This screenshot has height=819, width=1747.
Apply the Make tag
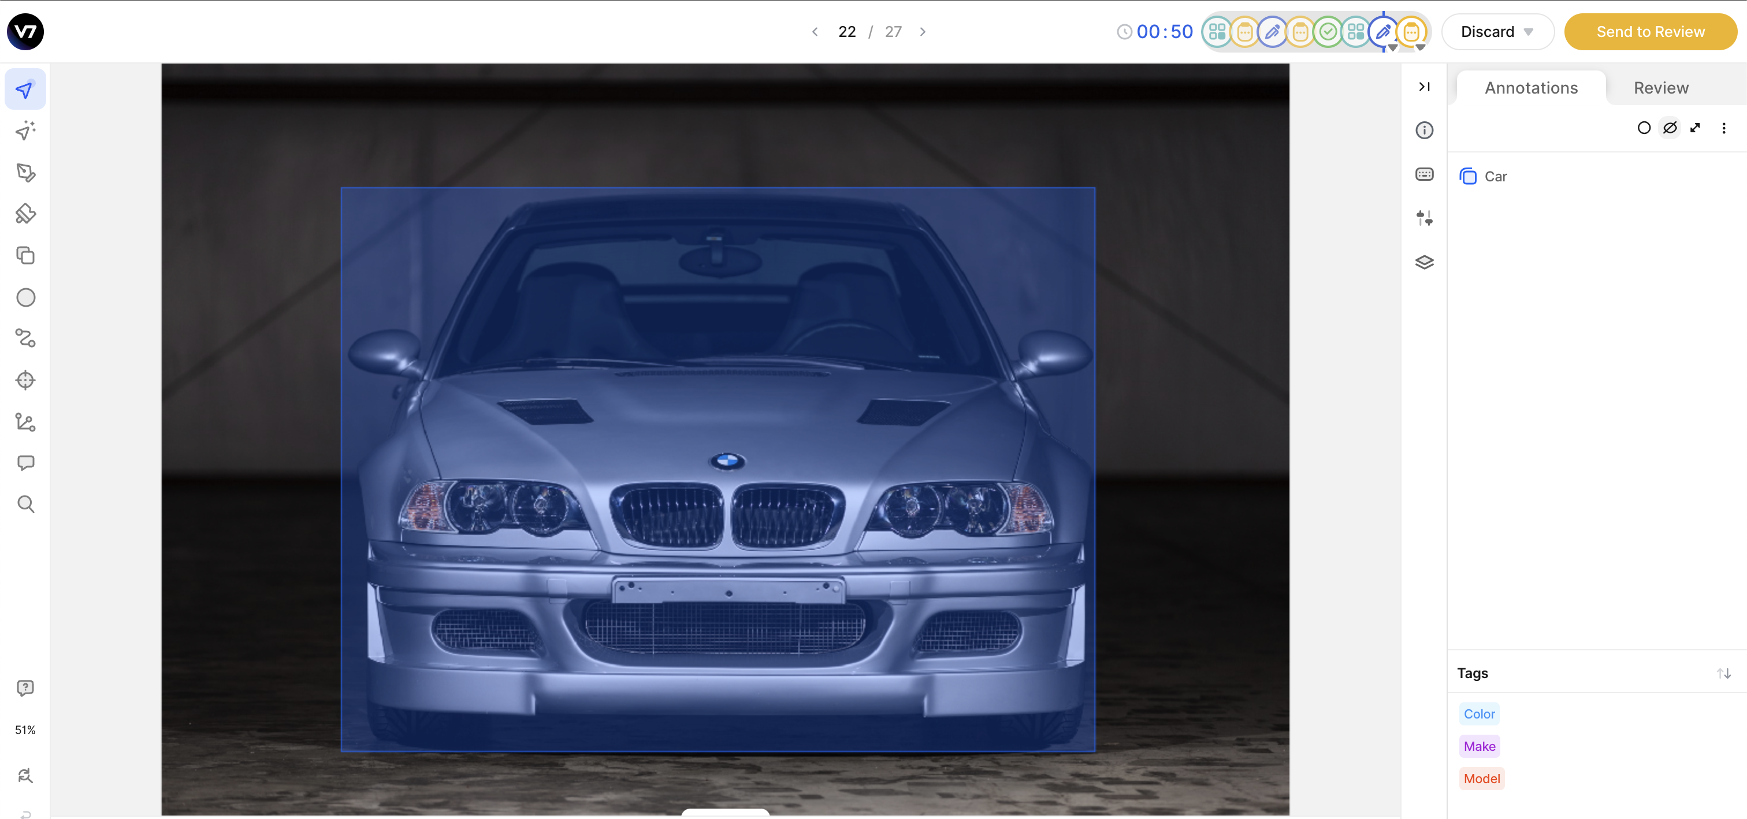tap(1479, 746)
